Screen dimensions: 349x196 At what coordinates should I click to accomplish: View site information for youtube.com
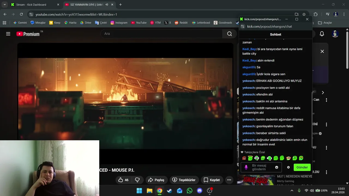tap(31, 14)
